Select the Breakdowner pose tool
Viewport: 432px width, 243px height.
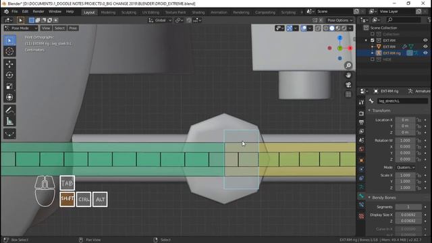pos(9,134)
